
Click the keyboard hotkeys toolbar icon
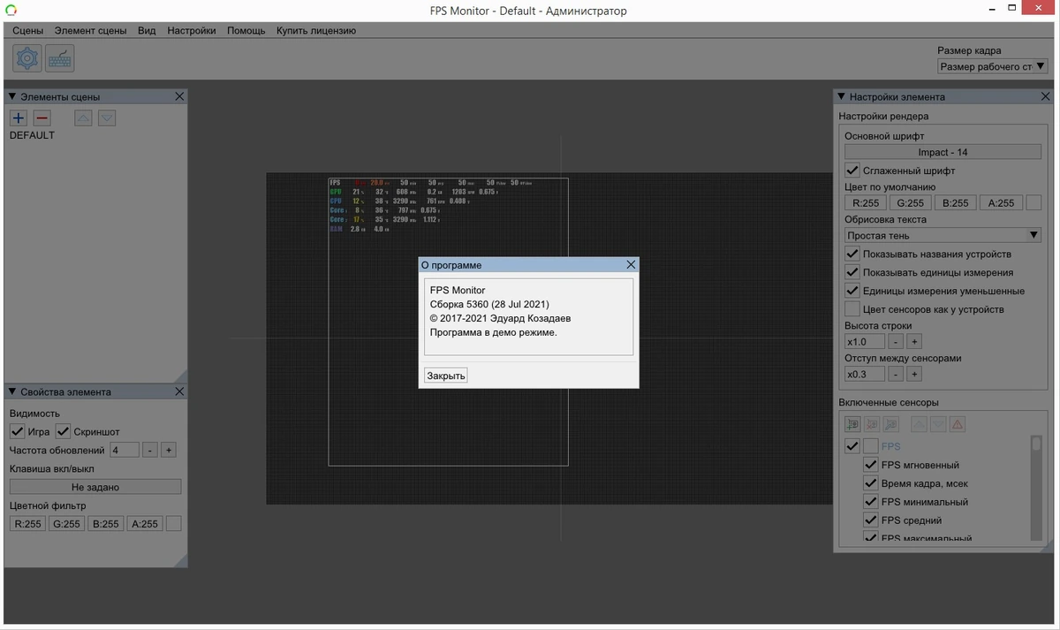click(60, 58)
